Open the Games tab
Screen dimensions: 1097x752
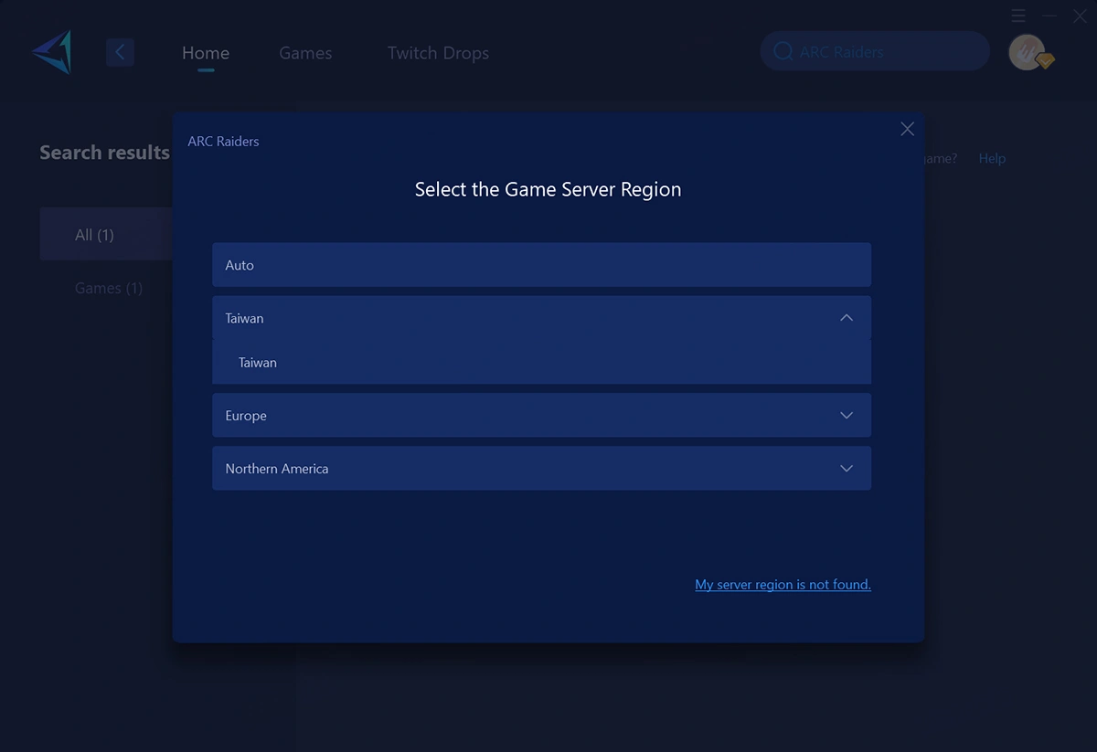coord(305,53)
